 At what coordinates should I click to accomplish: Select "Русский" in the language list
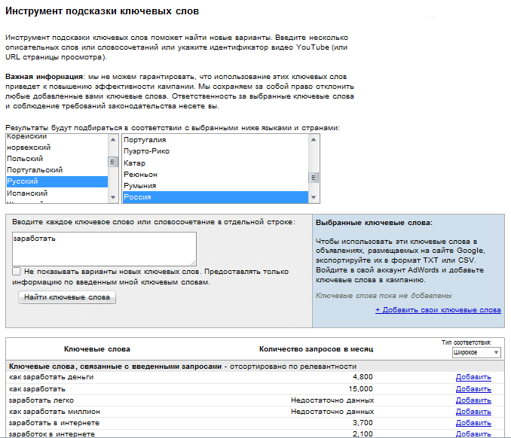[57, 181]
